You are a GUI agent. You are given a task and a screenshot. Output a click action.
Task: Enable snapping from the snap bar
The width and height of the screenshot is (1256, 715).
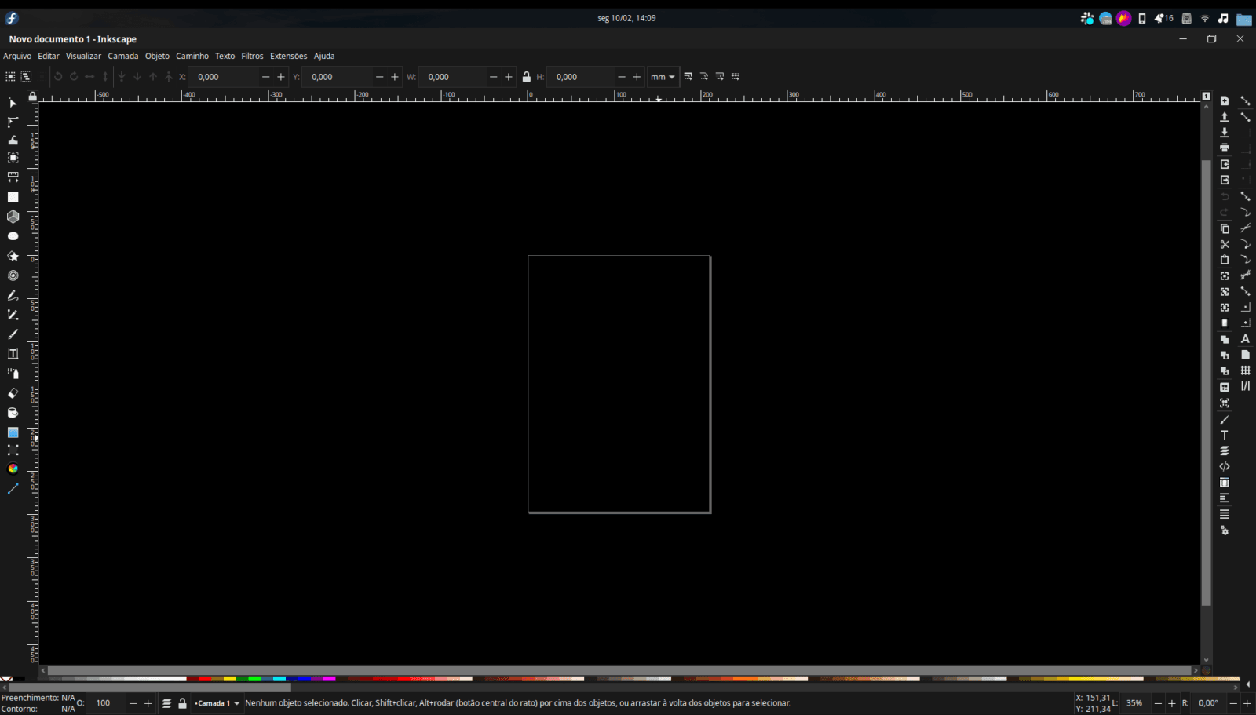(x=1247, y=100)
